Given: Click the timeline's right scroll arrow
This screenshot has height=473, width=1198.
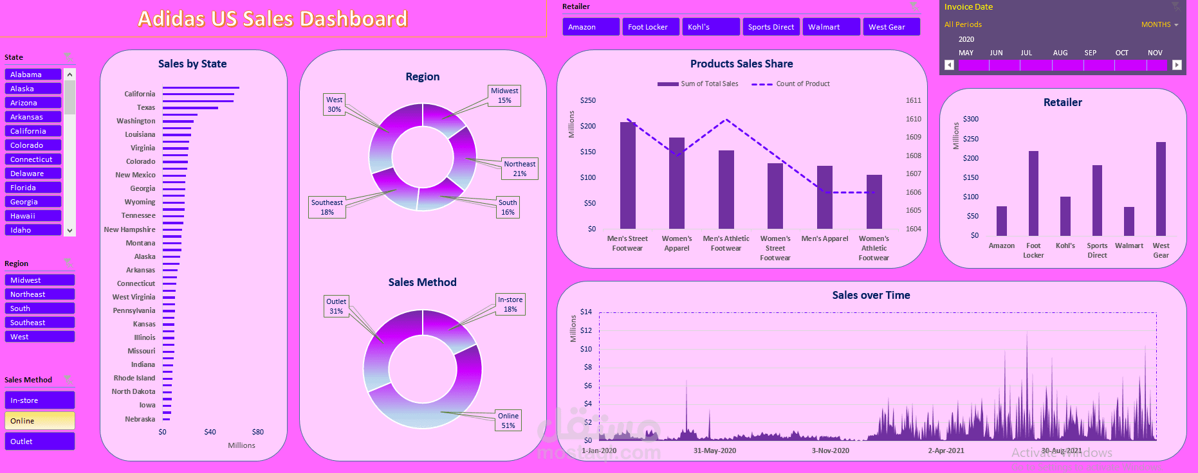Looking at the screenshot, I should point(1177,65).
